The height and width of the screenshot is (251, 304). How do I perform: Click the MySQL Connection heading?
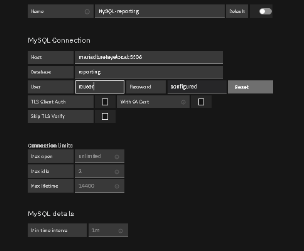tap(59, 40)
